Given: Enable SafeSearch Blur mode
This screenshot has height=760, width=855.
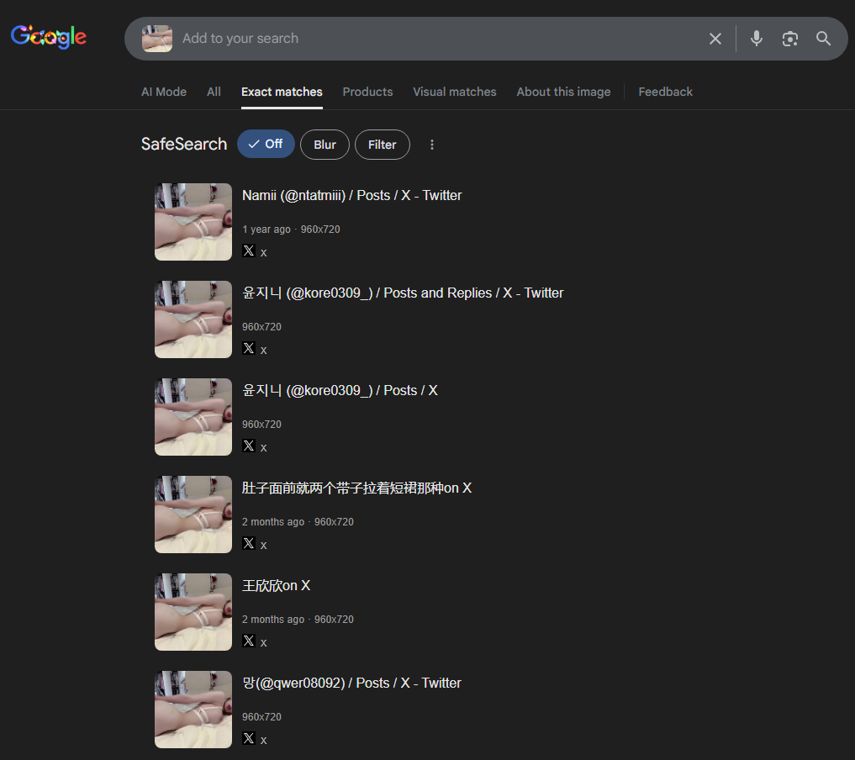Looking at the screenshot, I should coord(325,145).
